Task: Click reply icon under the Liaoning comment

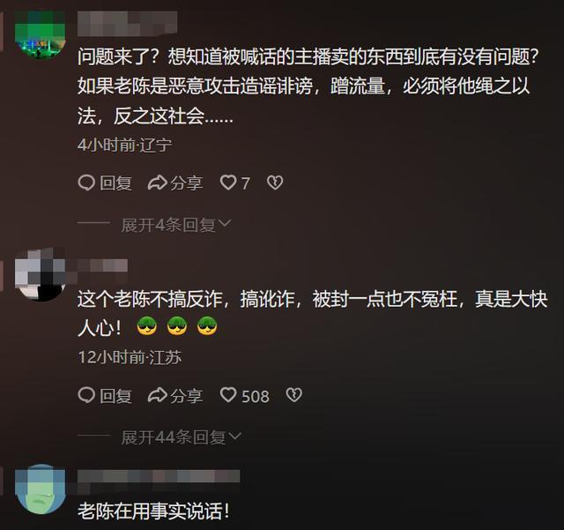Action: coord(86,183)
